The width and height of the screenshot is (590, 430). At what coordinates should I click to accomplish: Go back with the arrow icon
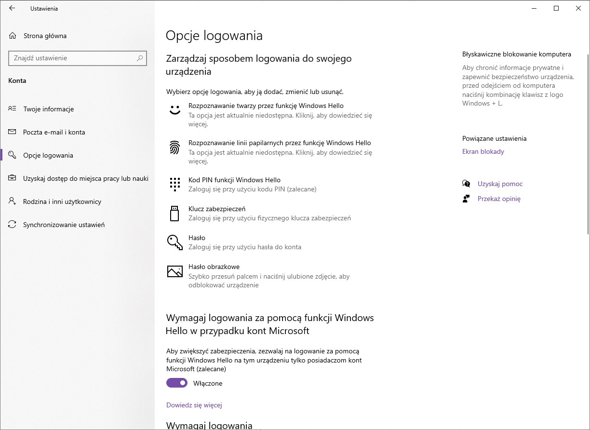(12, 8)
